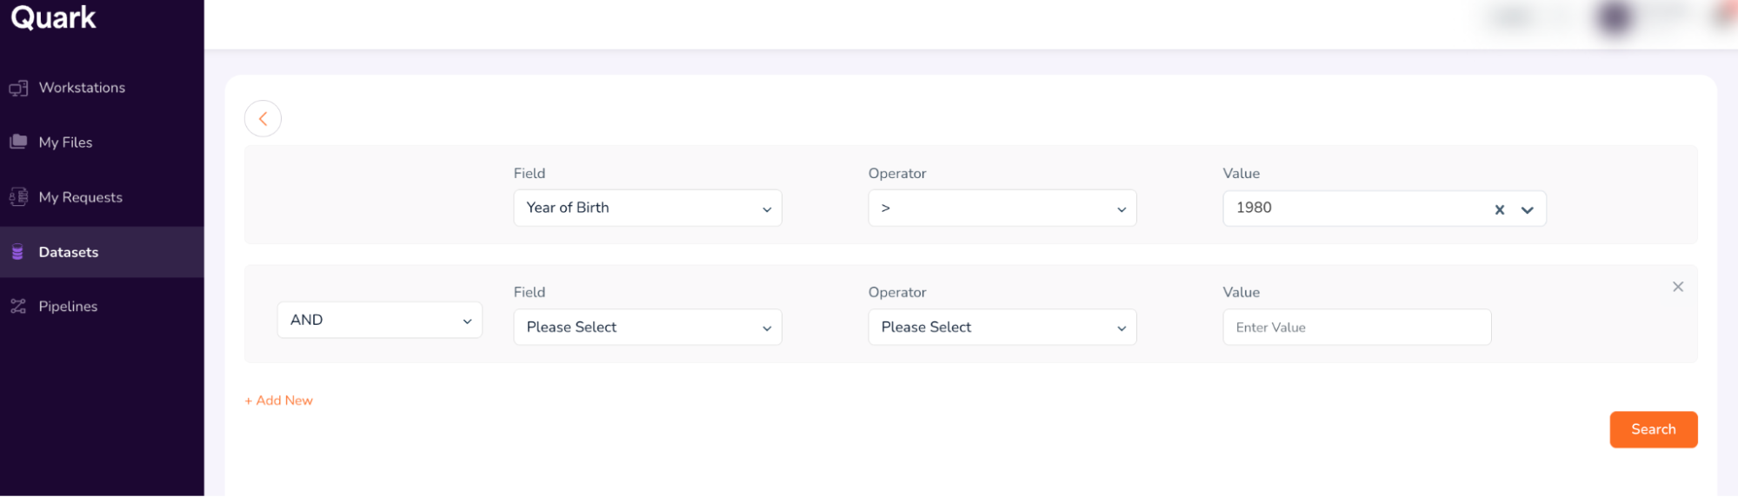The width and height of the screenshot is (1738, 497).
Task: Open the second row Operator Please Select dropdown
Action: pyautogui.click(x=1002, y=328)
